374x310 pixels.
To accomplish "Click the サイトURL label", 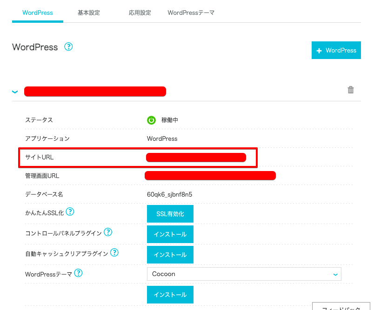I will pos(40,157).
